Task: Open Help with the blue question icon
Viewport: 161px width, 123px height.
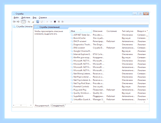Action: (x=38, y=21)
